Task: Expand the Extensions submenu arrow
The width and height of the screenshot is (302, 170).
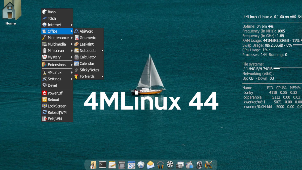Action: pyautogui.click(x=72, y=65)
